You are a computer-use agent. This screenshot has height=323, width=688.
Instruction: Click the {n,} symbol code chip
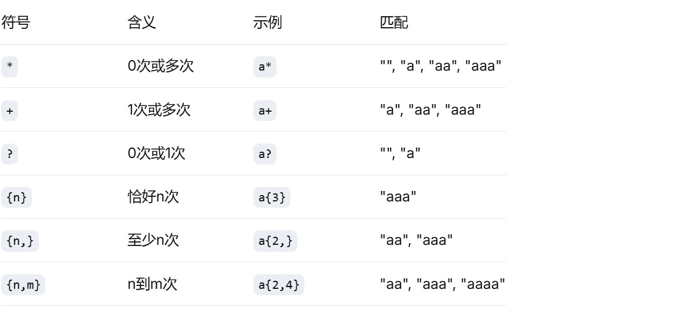[x=19, y=241]
